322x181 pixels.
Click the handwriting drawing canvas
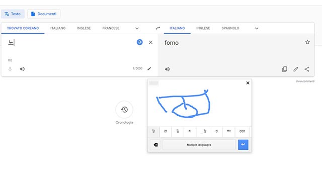(199, 106)
